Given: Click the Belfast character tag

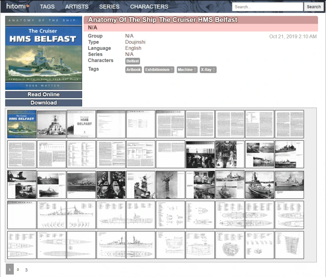Looking at the screenshot, I should coord(132,61).
